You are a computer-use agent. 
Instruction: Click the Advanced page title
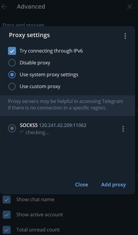coord(31,7)
